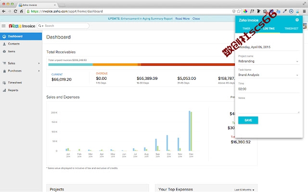Click the $66,389.09 overdue amount
This screenshot has height=192, width=308.
click(147, 78)
